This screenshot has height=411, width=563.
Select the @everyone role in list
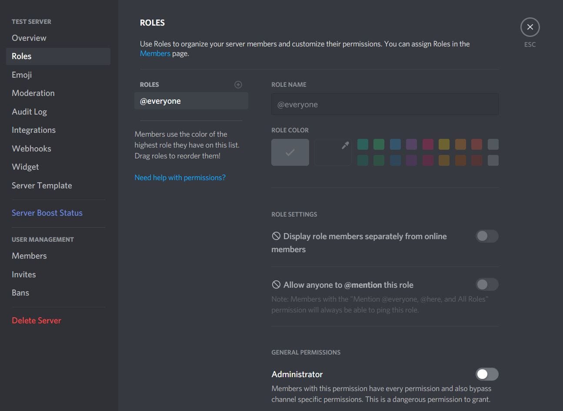tap(191, 101)
